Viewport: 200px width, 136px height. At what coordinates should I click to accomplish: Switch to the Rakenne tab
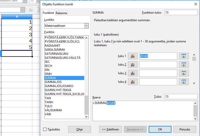[61, 13]
